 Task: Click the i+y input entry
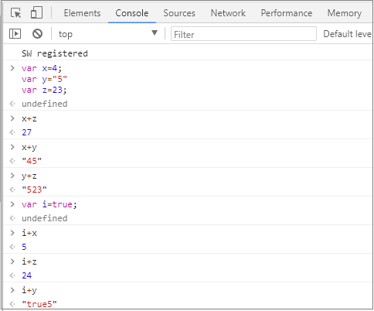coord(29,291)
